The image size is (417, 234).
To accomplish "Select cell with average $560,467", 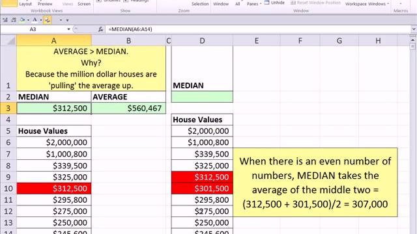I will 129,109.
